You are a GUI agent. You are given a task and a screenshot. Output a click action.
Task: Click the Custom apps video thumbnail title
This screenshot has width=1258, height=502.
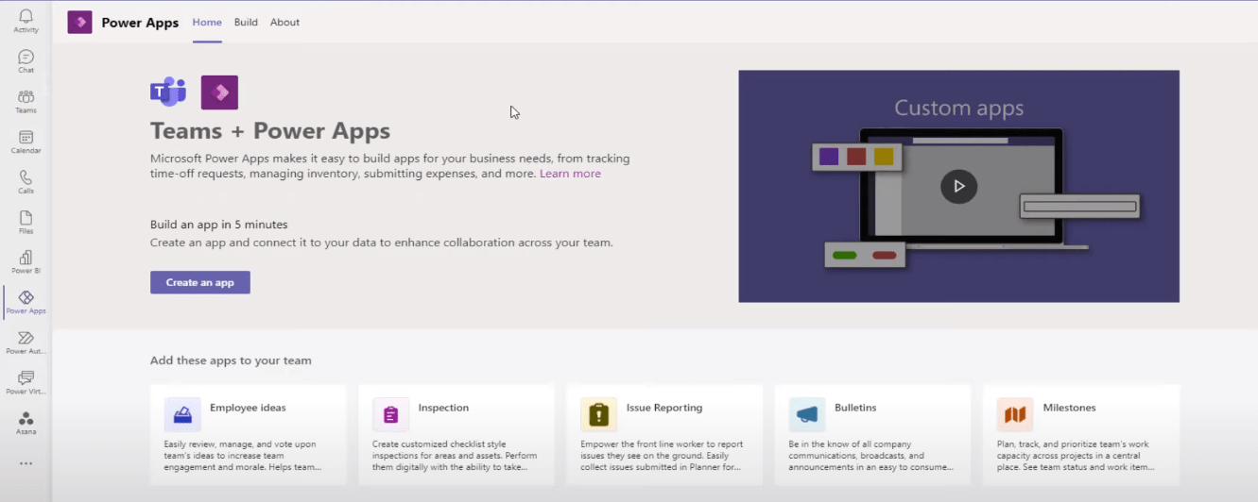pos(958,108)
